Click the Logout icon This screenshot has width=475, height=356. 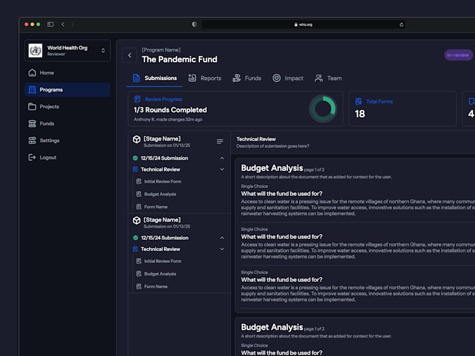(x=32, y=157)
